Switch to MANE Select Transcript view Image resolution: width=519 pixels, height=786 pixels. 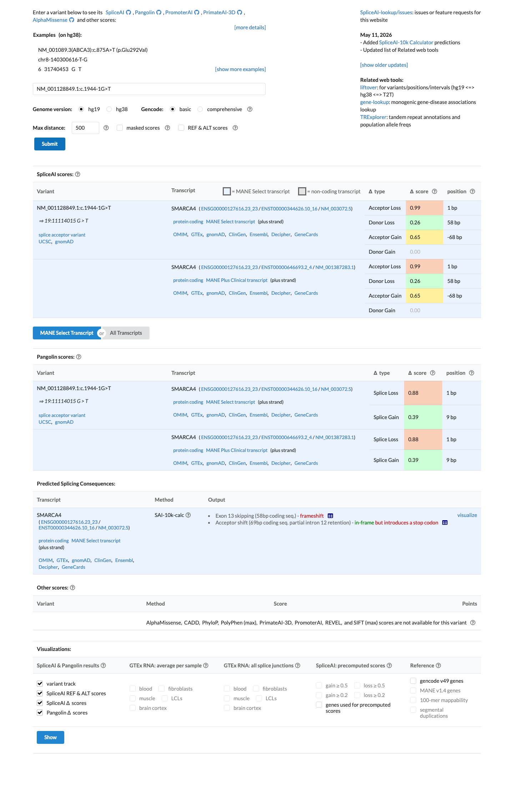(67, 333)
